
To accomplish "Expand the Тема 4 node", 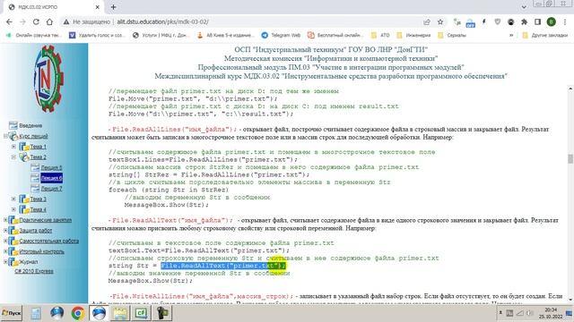I will pyautogui.click(x=14, y=209).
